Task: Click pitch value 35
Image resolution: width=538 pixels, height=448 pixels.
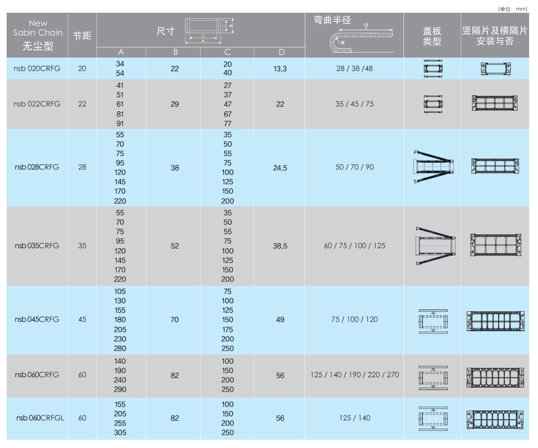Action: point(82,246)
